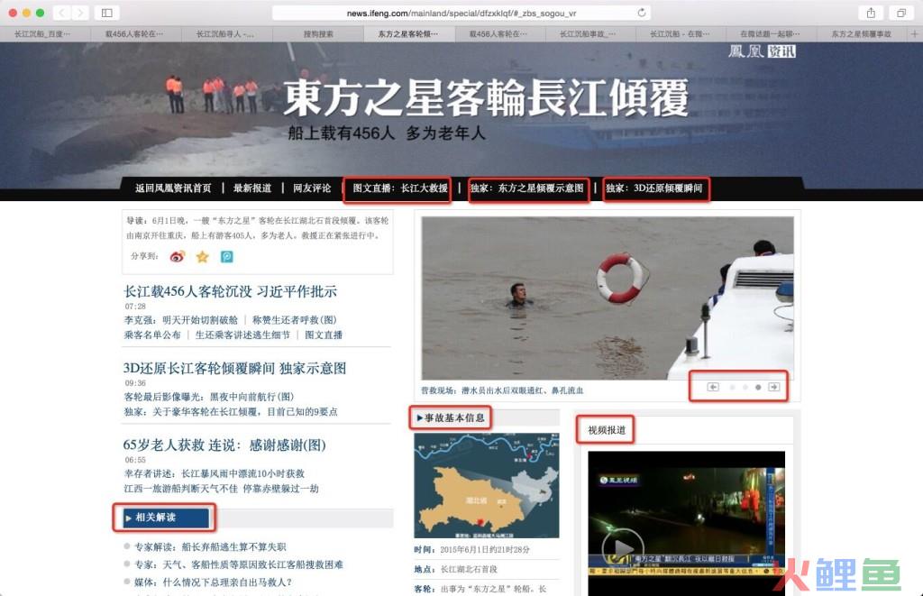
Task: Click the 凤凰资讯 logo
Action: click(763, 51)
